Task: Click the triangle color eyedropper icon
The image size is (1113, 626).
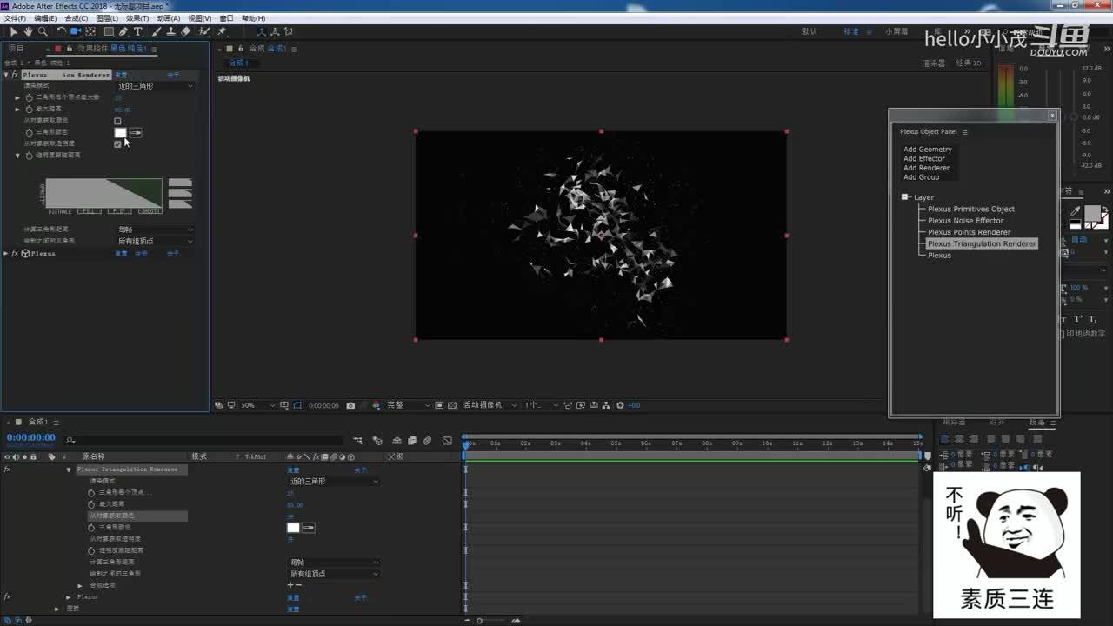Action: coord(136,132)
